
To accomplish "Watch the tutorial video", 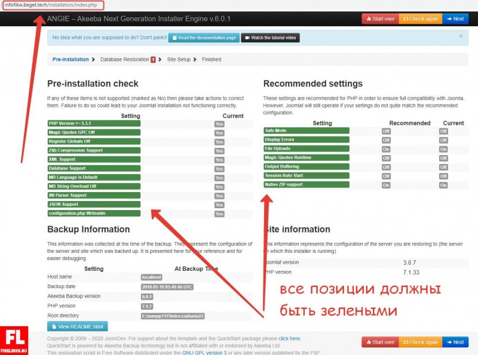I will pos(271,38).
